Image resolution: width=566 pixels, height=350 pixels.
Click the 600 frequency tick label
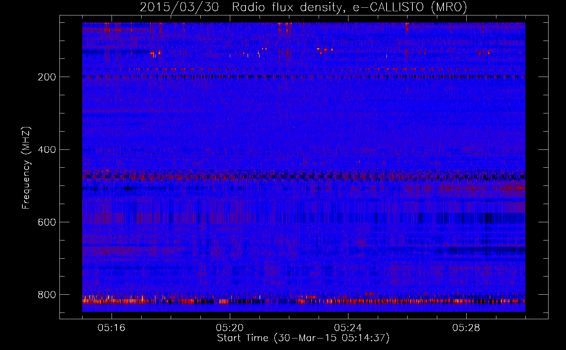pyautogui.click(x=47, y=223)
